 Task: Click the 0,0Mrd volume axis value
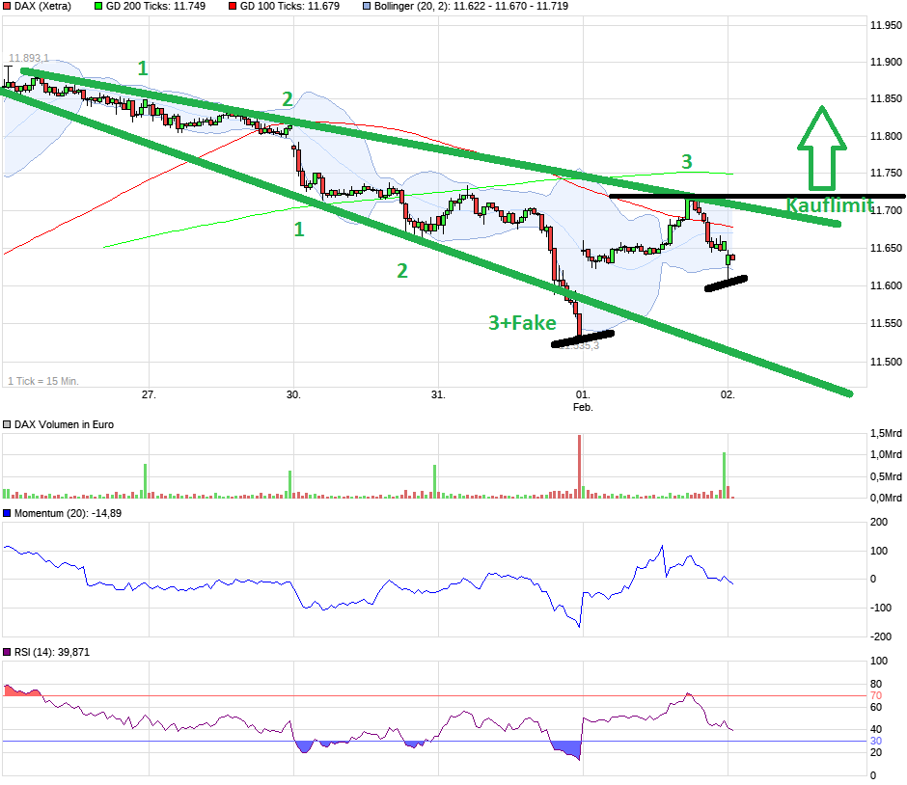(886, 498)
